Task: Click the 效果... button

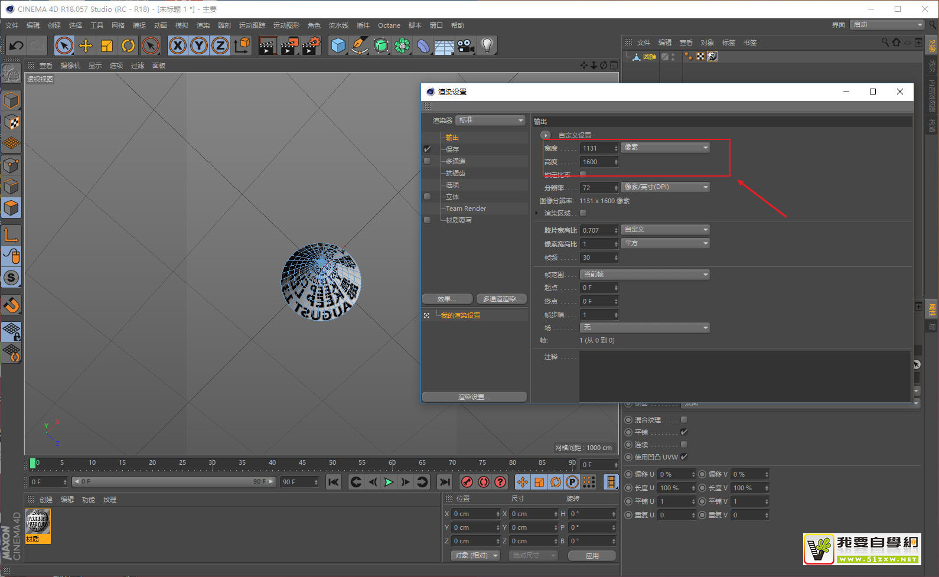Action: pyautogui.click(x=447, y=299)
